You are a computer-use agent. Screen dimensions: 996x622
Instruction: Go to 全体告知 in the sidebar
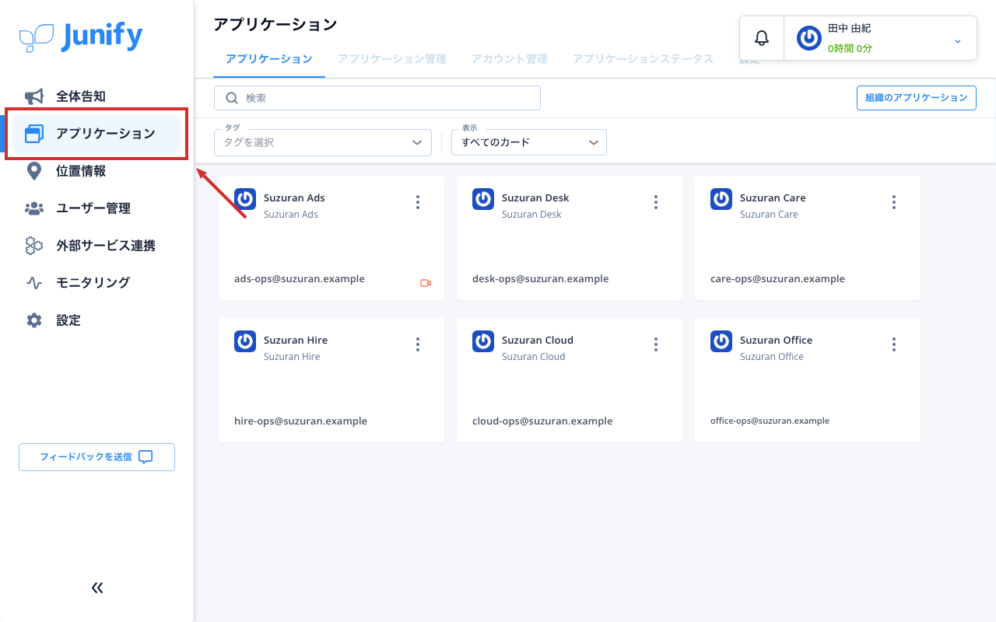pyautogui.click(x=96, y=96)
